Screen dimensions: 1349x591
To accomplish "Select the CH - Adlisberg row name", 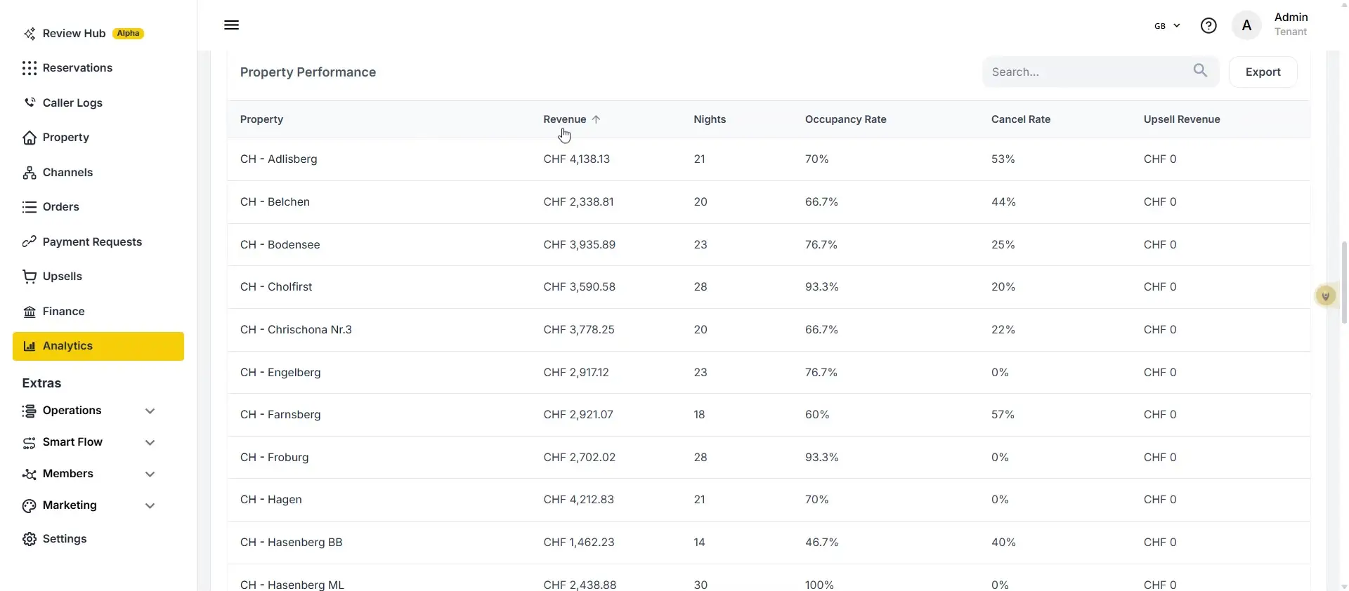I will [x=278, y=159].
